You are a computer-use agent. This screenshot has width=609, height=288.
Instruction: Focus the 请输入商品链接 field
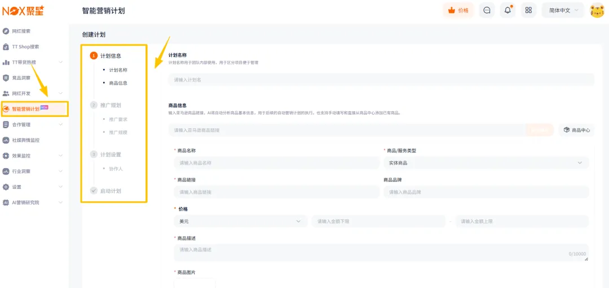pos(276,192)
